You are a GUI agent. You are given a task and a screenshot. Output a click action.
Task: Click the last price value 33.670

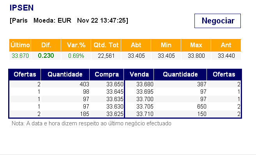pos(20,56)
